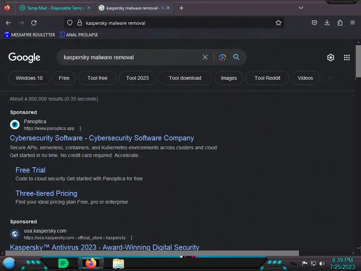
Task: Apply the Tool Reddit filter chip
Action: [x=267, y=78]
